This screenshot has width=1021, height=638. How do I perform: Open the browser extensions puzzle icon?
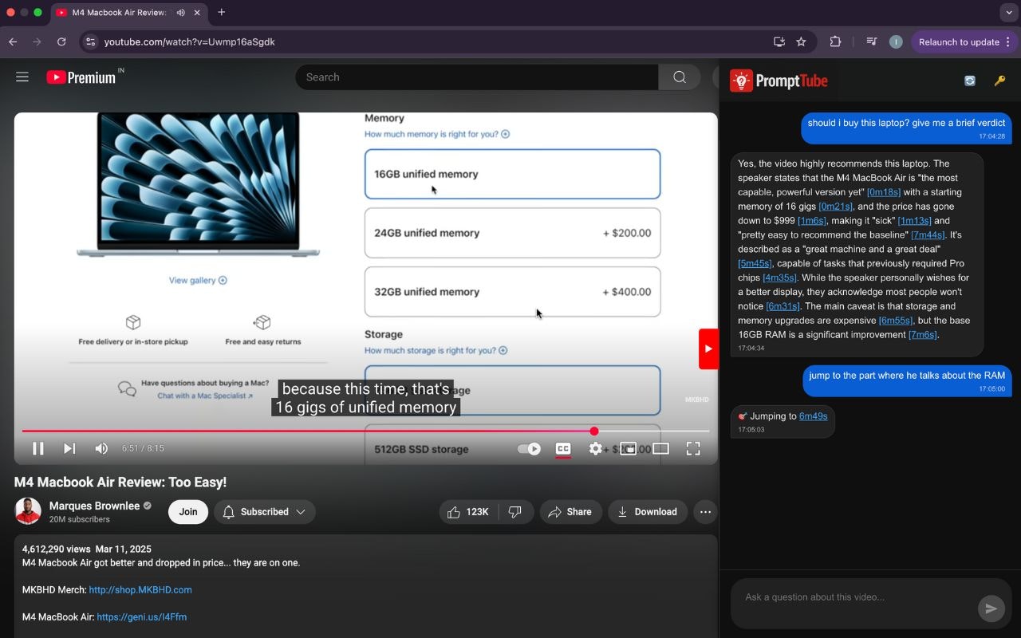pos(835,41)
